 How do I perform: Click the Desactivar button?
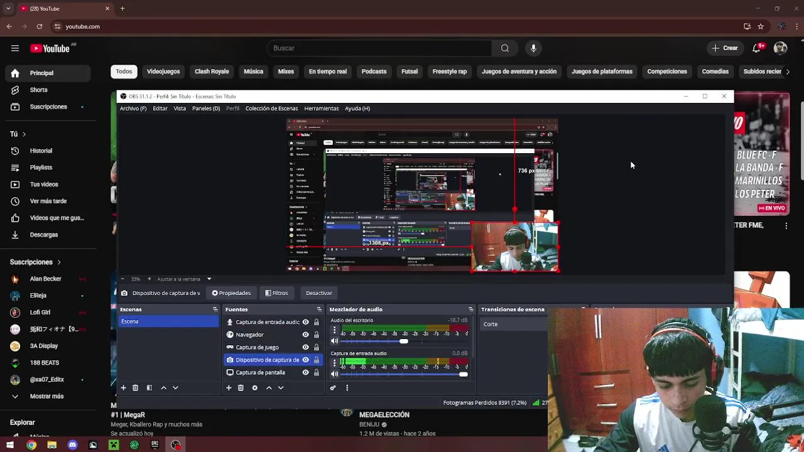(319, 293)
